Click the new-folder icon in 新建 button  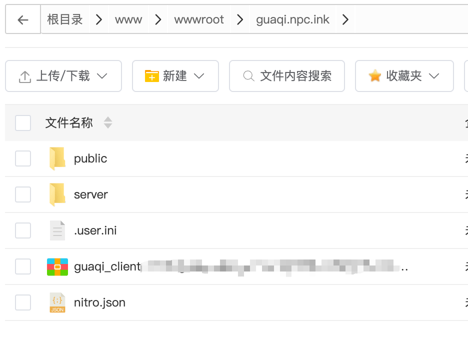click(x=151, y=76)
